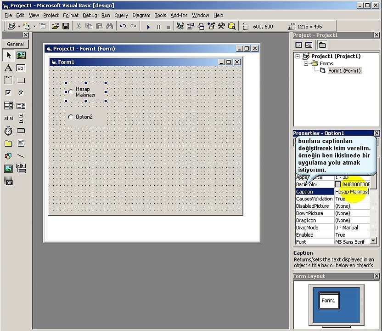
Task: Click the General tab in toolbox
Action: [x=15, y=44]
